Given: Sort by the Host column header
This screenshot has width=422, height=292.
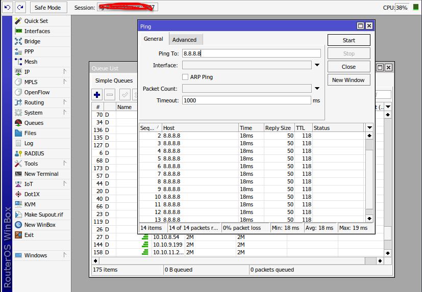Looking at the screenshot, I should click(200, 128).
